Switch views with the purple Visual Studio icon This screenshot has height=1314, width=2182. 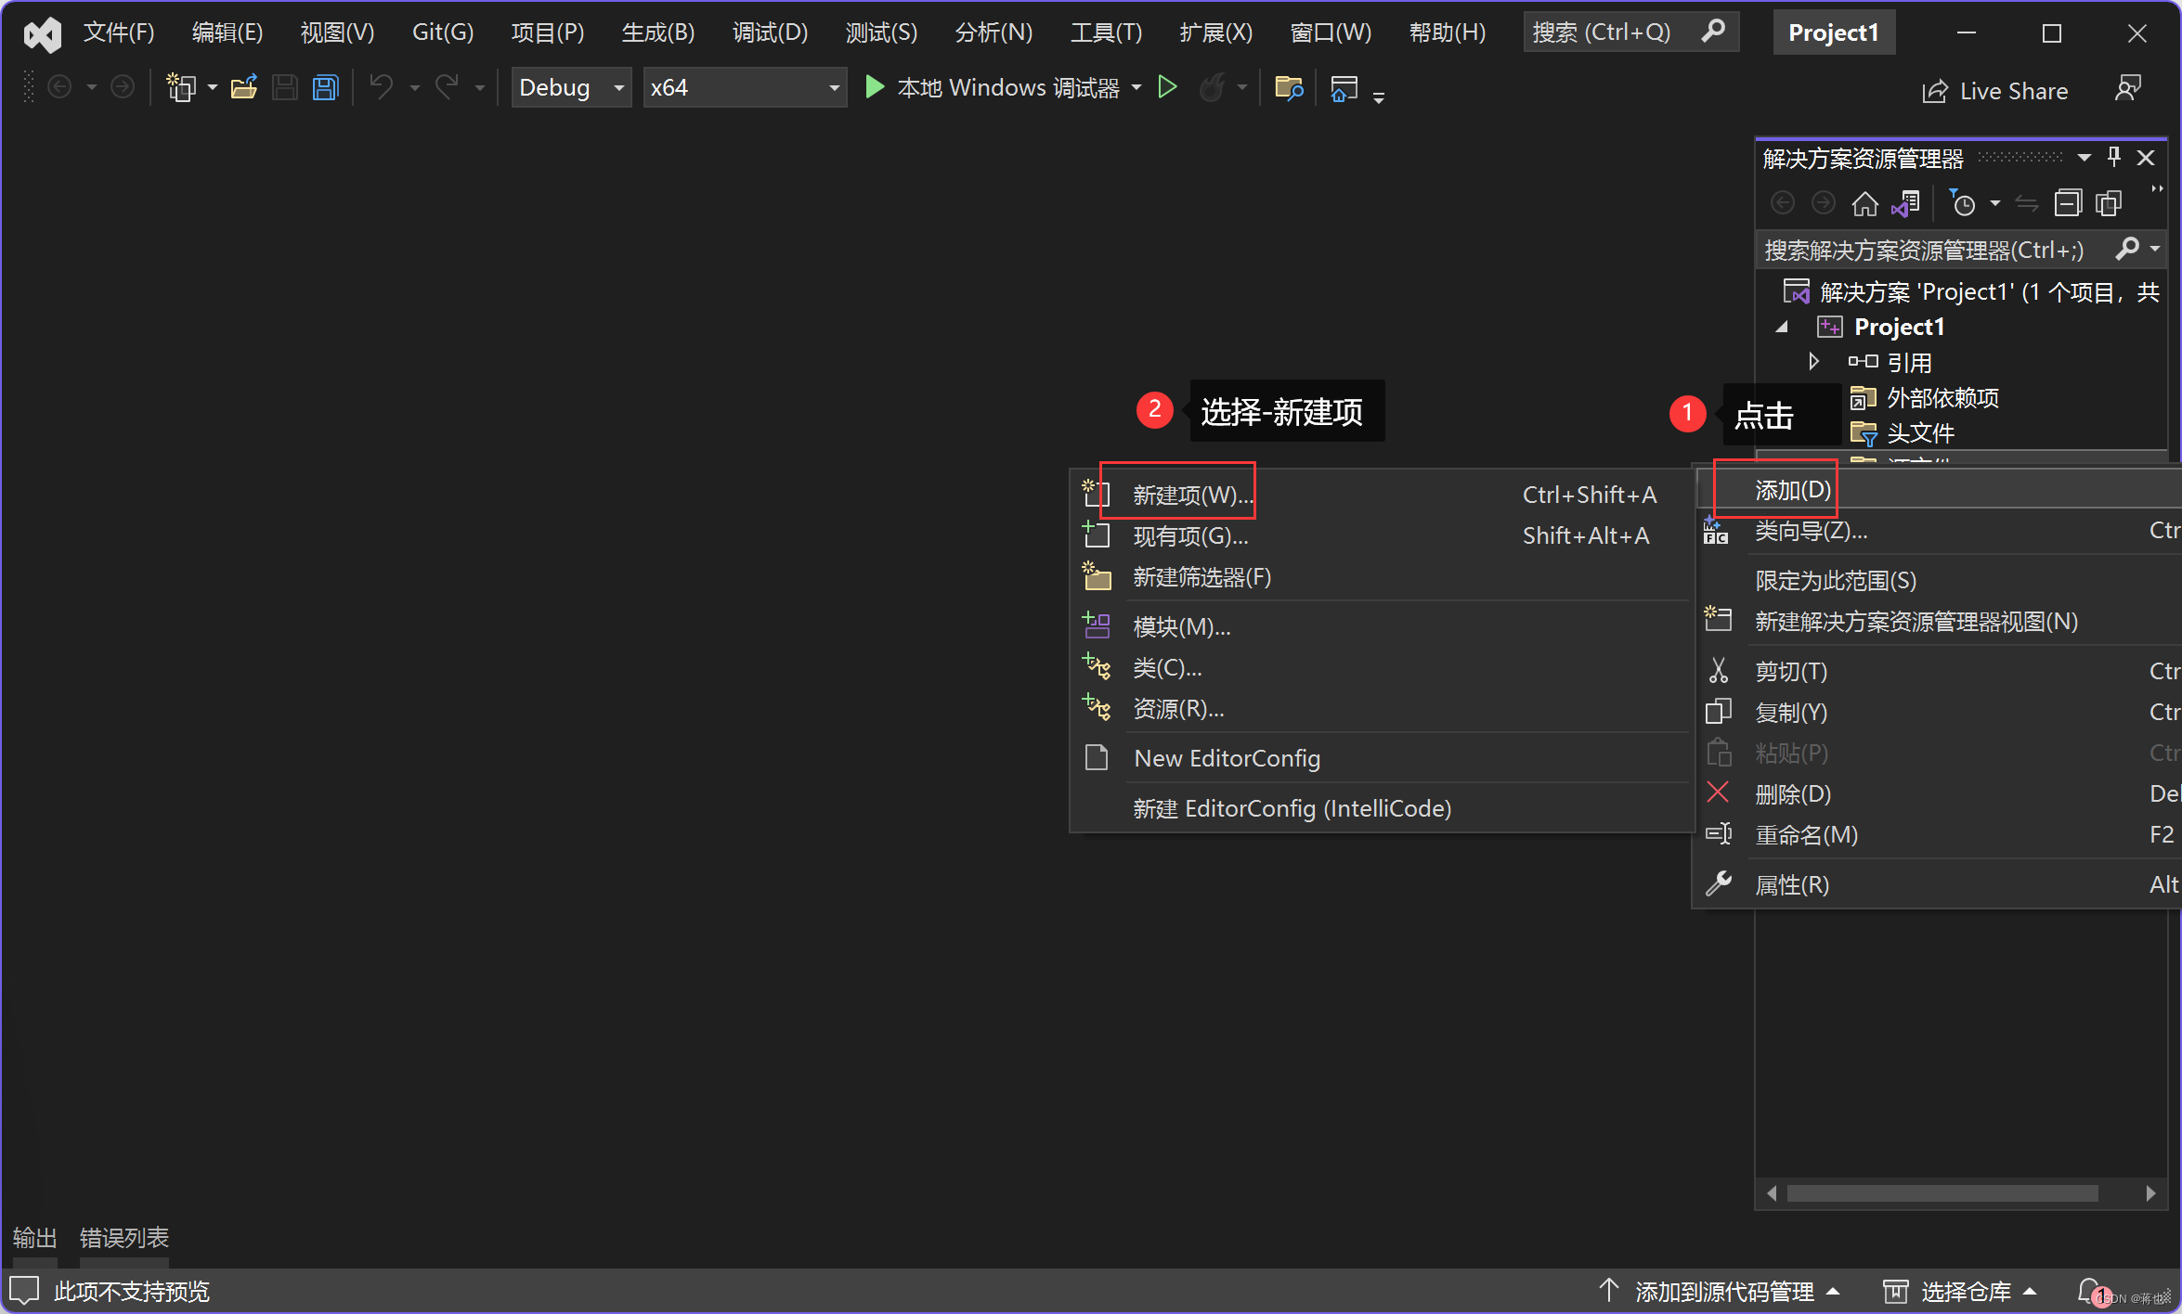1905,203
